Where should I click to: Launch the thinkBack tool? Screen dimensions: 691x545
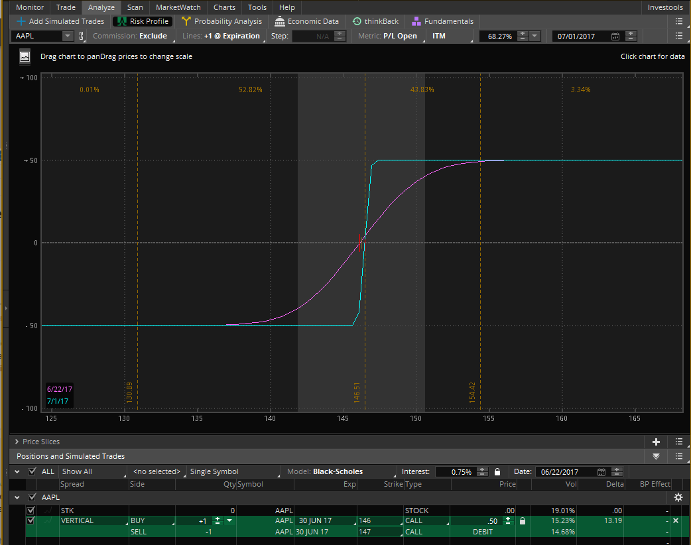[x=375, y=21]
